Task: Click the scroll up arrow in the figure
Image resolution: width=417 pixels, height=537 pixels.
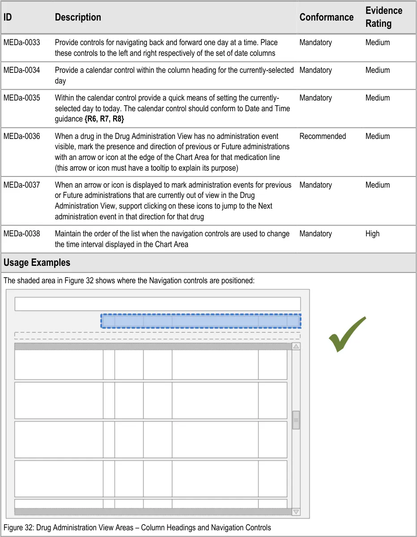Action: click(296, 347)
